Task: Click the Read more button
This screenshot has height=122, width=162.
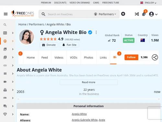Action: tap(88, 82)
